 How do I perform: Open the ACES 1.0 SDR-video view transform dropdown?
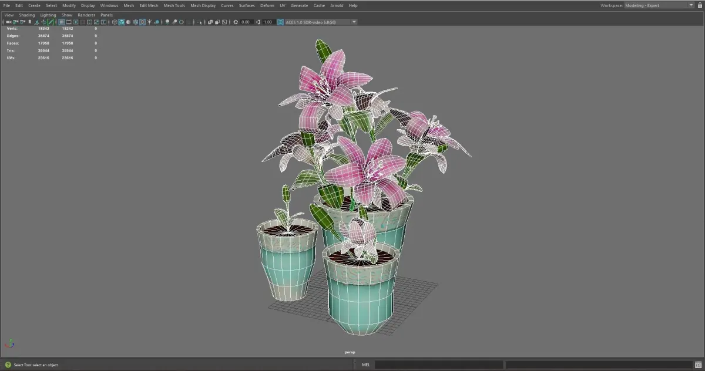pos(321,22)
